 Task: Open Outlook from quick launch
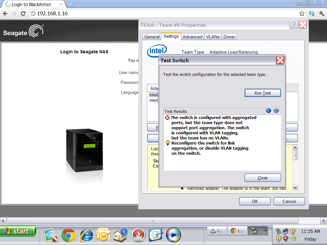pyautogui.click(x=103, y=235)
